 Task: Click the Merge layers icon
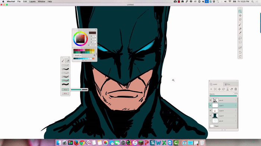[215, 89]
